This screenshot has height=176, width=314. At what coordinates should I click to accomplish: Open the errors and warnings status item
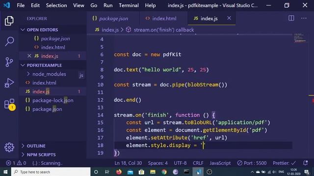[16, 163]
